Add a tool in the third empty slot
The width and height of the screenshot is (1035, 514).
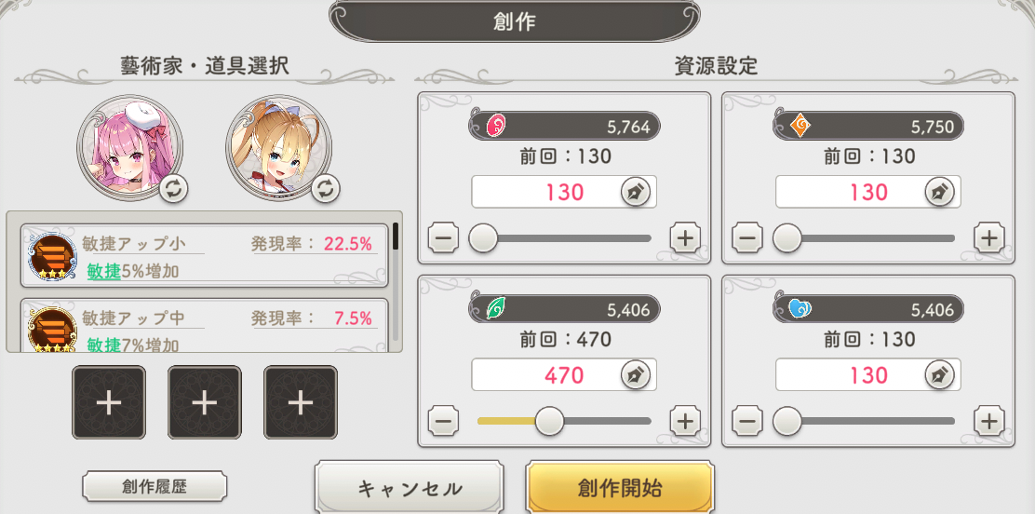[301, 402]
